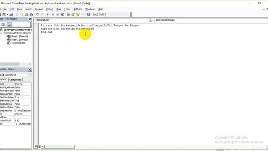Open the Object Browser toolbar icon
268x151 pixels.
(78, 15)
